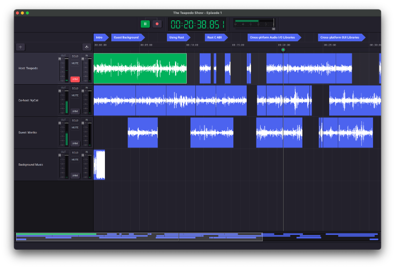Click the green playhead handle on the ruler

(x=283, y=49)
